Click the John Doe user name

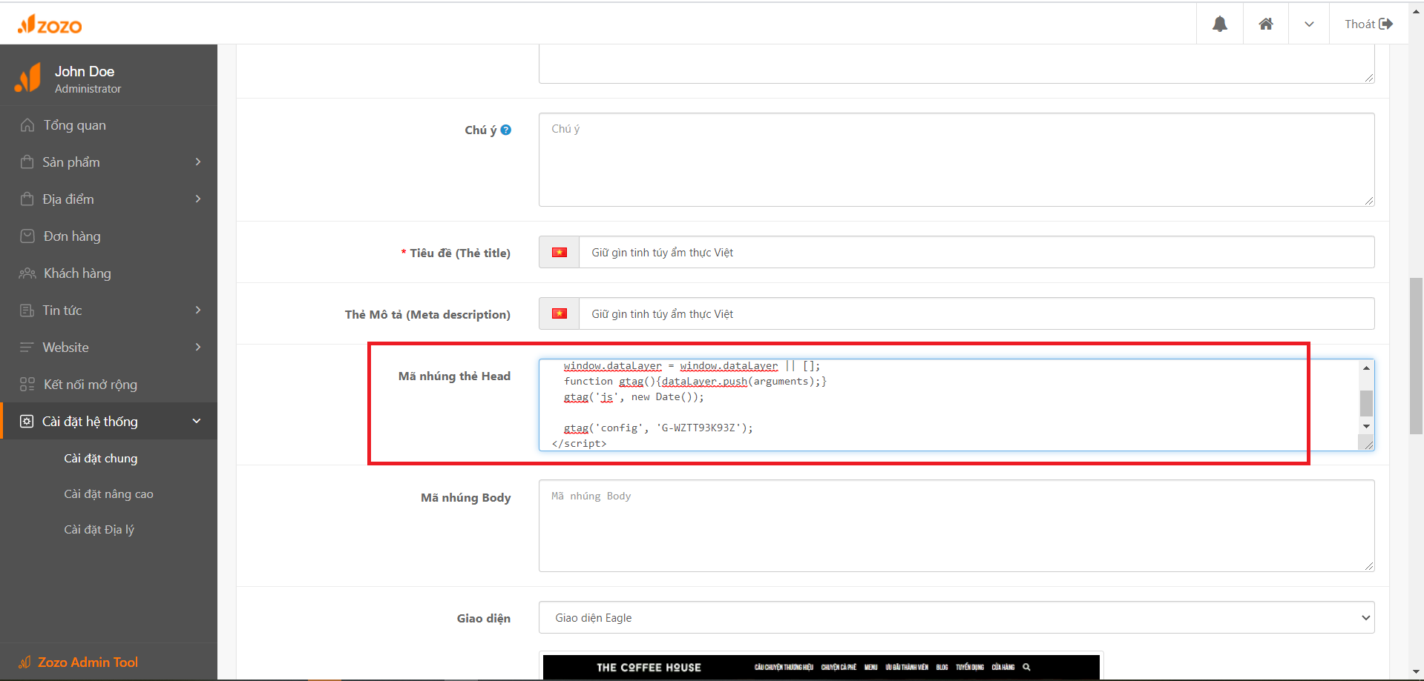coord(85,71)
